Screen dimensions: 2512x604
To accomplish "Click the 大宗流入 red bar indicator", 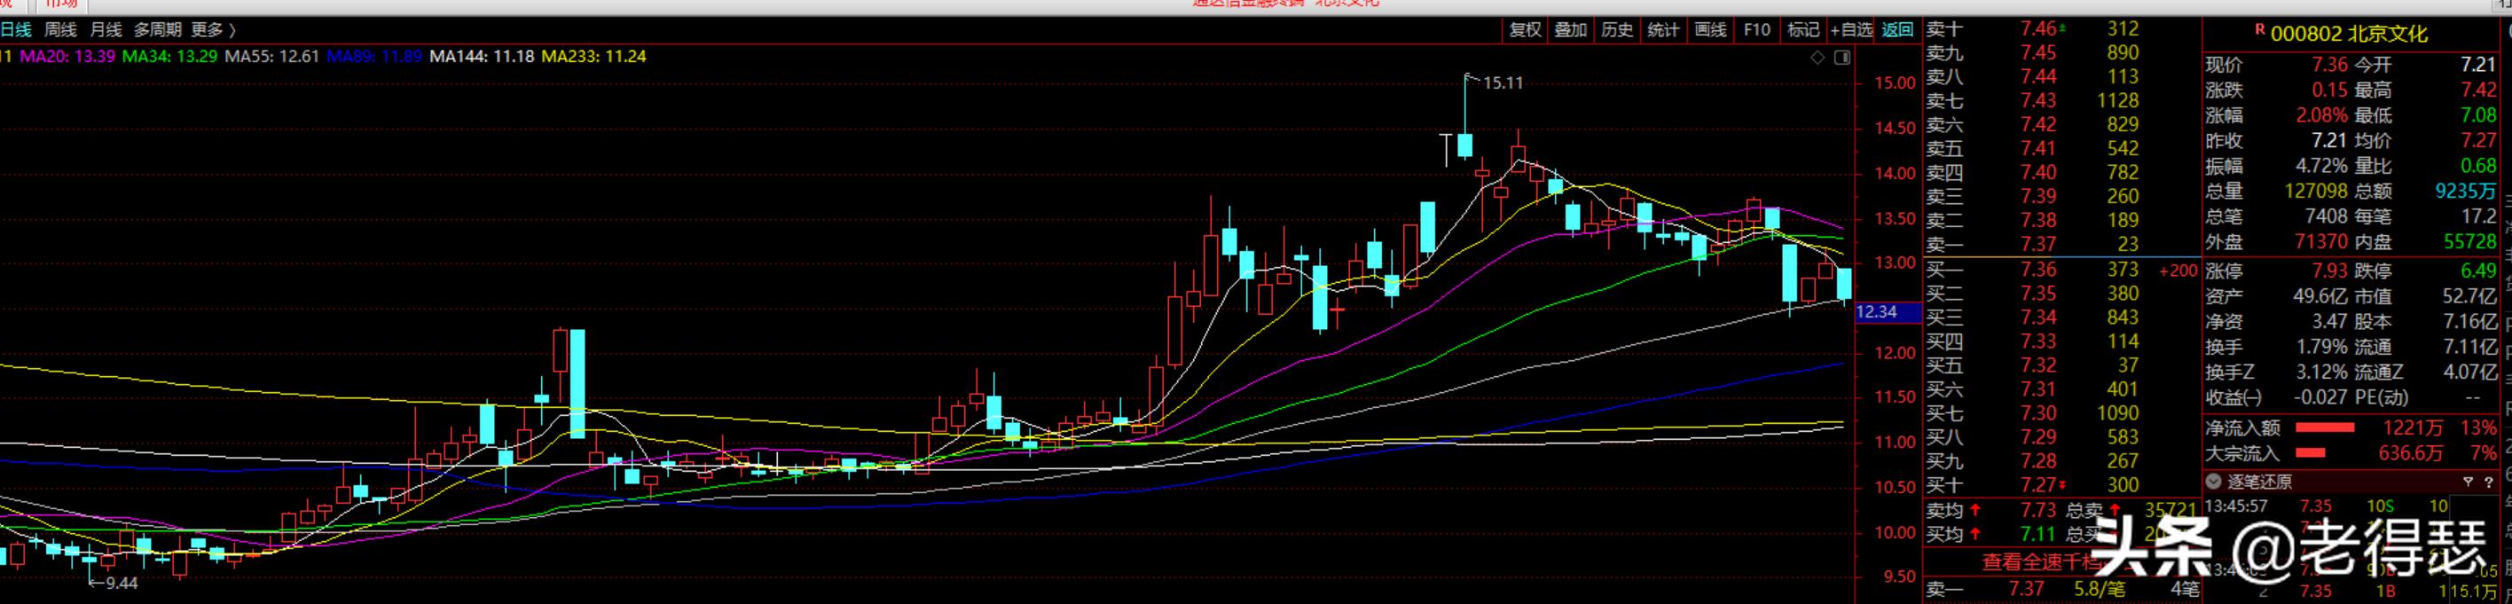I will coord(2310,452).
